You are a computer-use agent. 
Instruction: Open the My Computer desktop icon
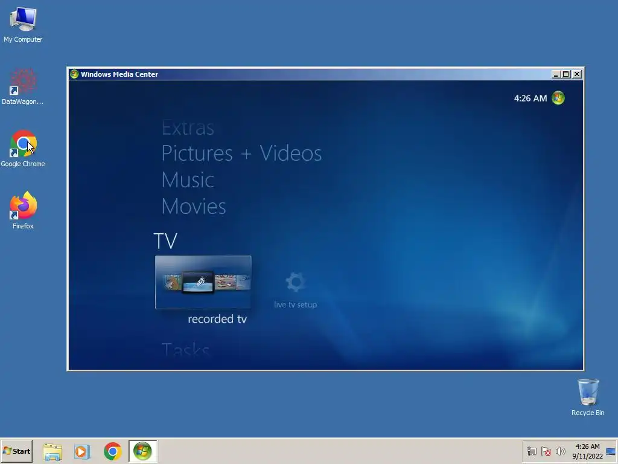[x=23, y=24]
